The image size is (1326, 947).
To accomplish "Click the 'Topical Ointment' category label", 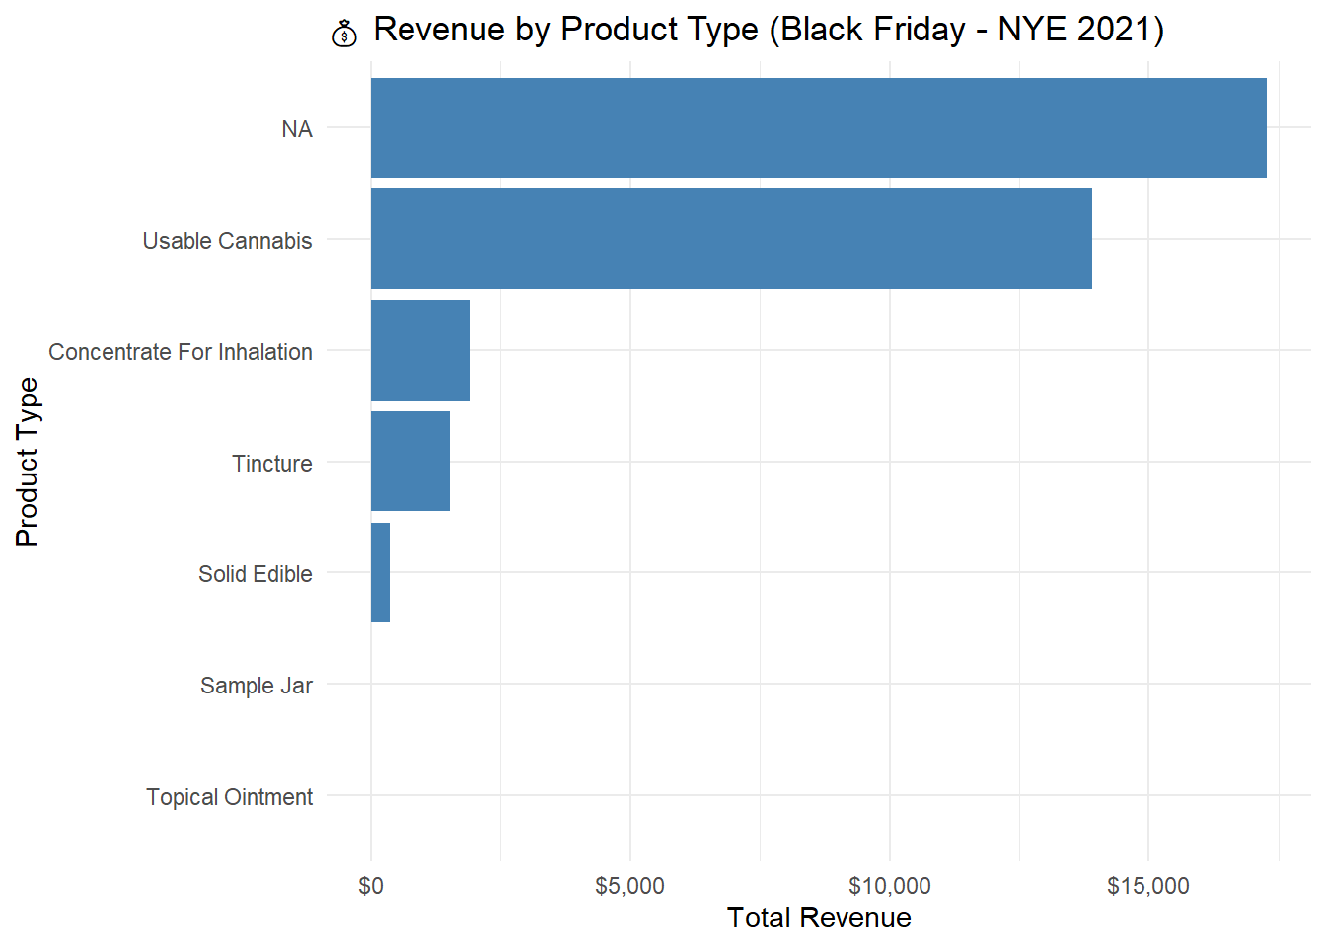I will 229,797.
